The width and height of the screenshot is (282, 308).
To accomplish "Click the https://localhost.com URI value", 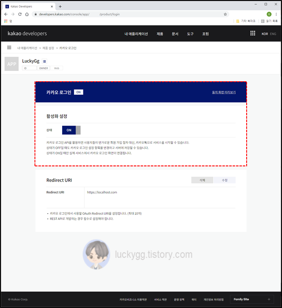I will coord(102,192).
